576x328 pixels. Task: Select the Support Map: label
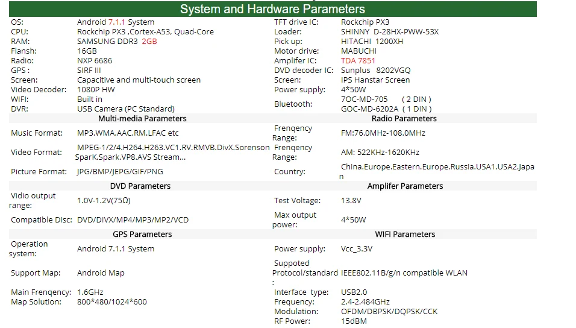point(36,273)
